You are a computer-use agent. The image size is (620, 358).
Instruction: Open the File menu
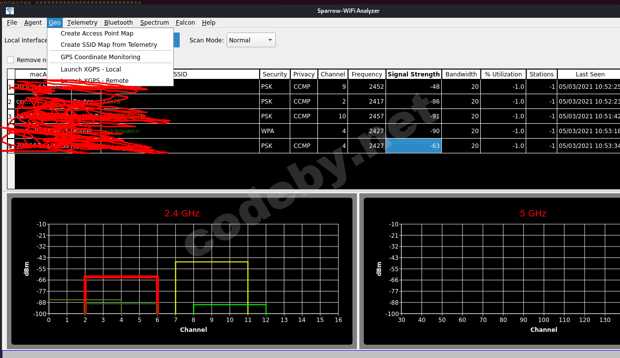pos(12,23)
